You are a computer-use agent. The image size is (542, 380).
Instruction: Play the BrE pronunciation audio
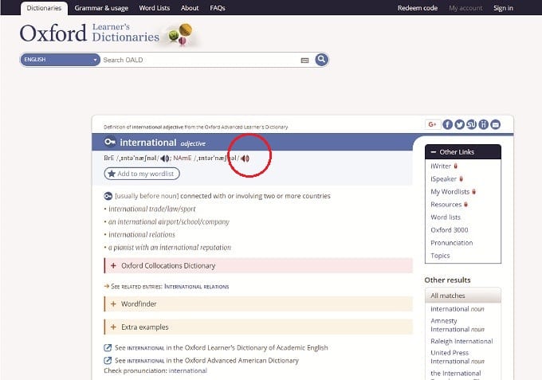click(x=165, y=159)
